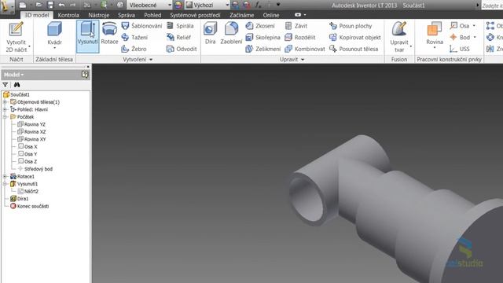
Task: Activate the Díra hole tool
Action: (x=210, y=33)
